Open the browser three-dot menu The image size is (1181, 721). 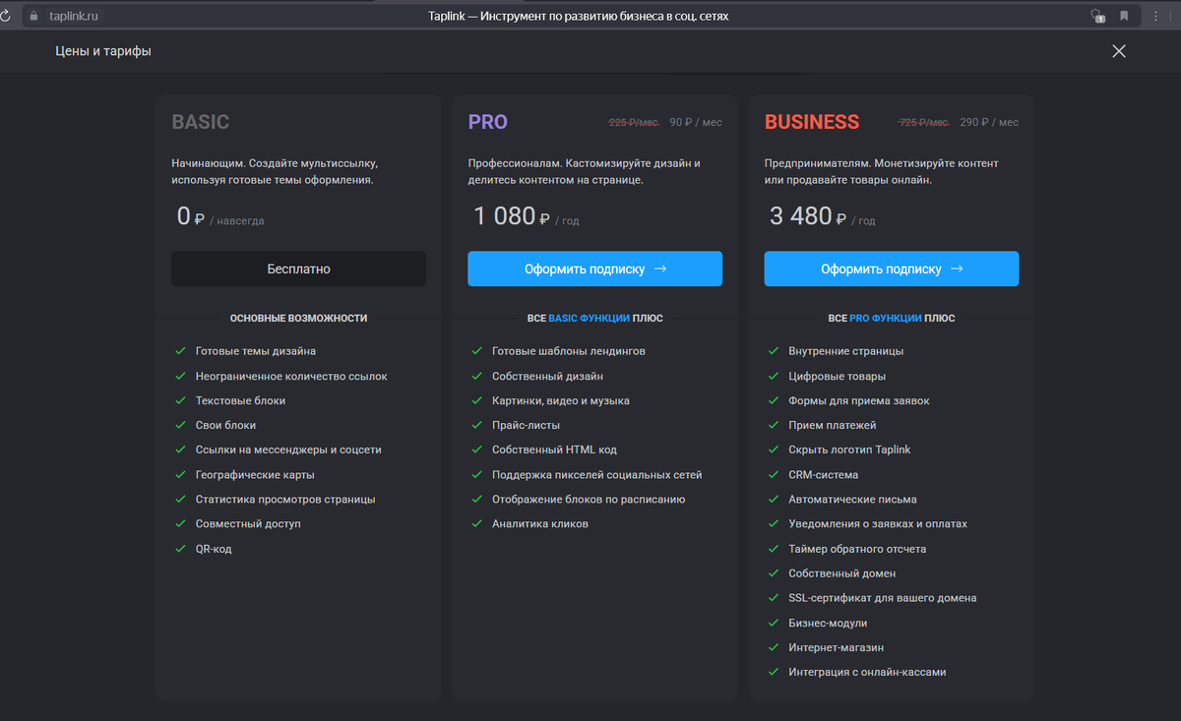(1156, 16)
